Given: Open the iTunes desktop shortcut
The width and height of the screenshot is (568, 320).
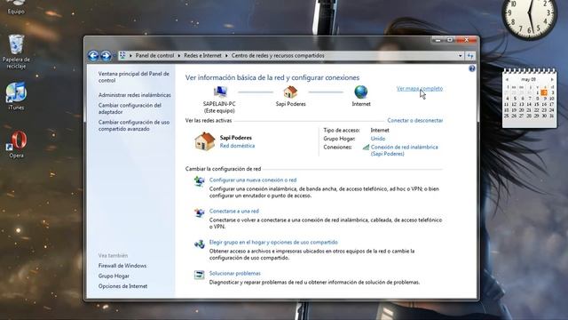Looking at the screenshot, I should tap(16, 96).
